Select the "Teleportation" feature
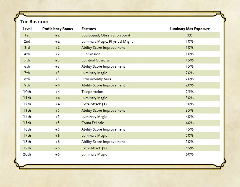 point(92,92)
